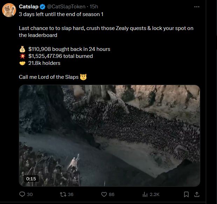Screen dimensions: 217x204
Task: Click the 30 replies count
Action: [x=30, y=194]
